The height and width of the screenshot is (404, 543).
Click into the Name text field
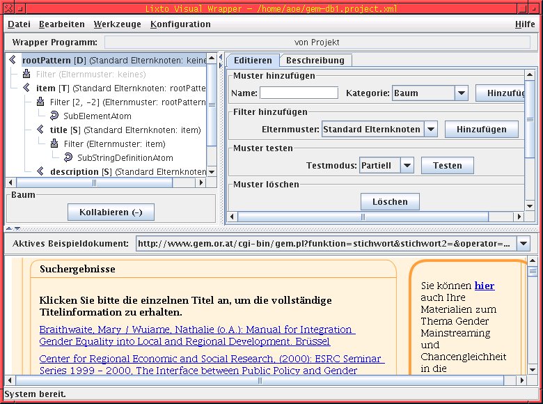(299, 93)
